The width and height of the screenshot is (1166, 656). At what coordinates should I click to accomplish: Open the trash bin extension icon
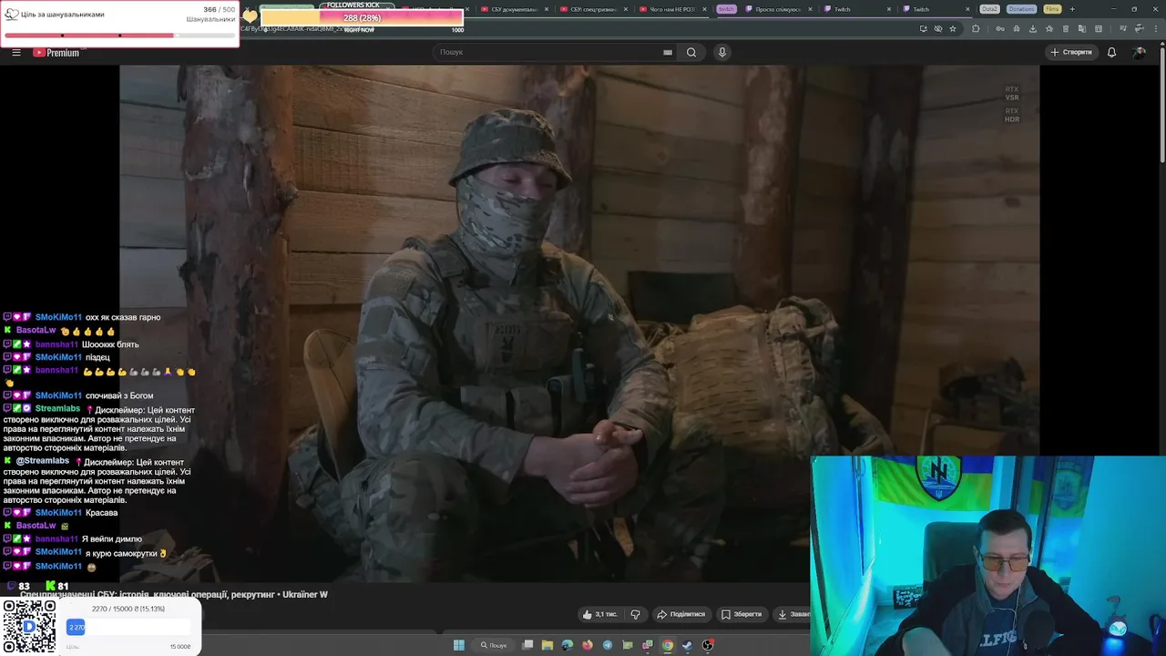point(1066,28)
